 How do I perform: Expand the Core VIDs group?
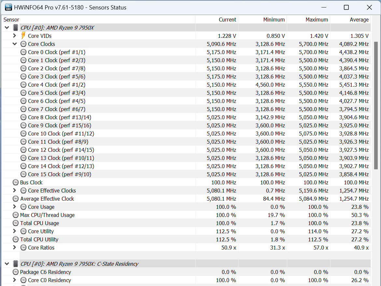(15, 36)
